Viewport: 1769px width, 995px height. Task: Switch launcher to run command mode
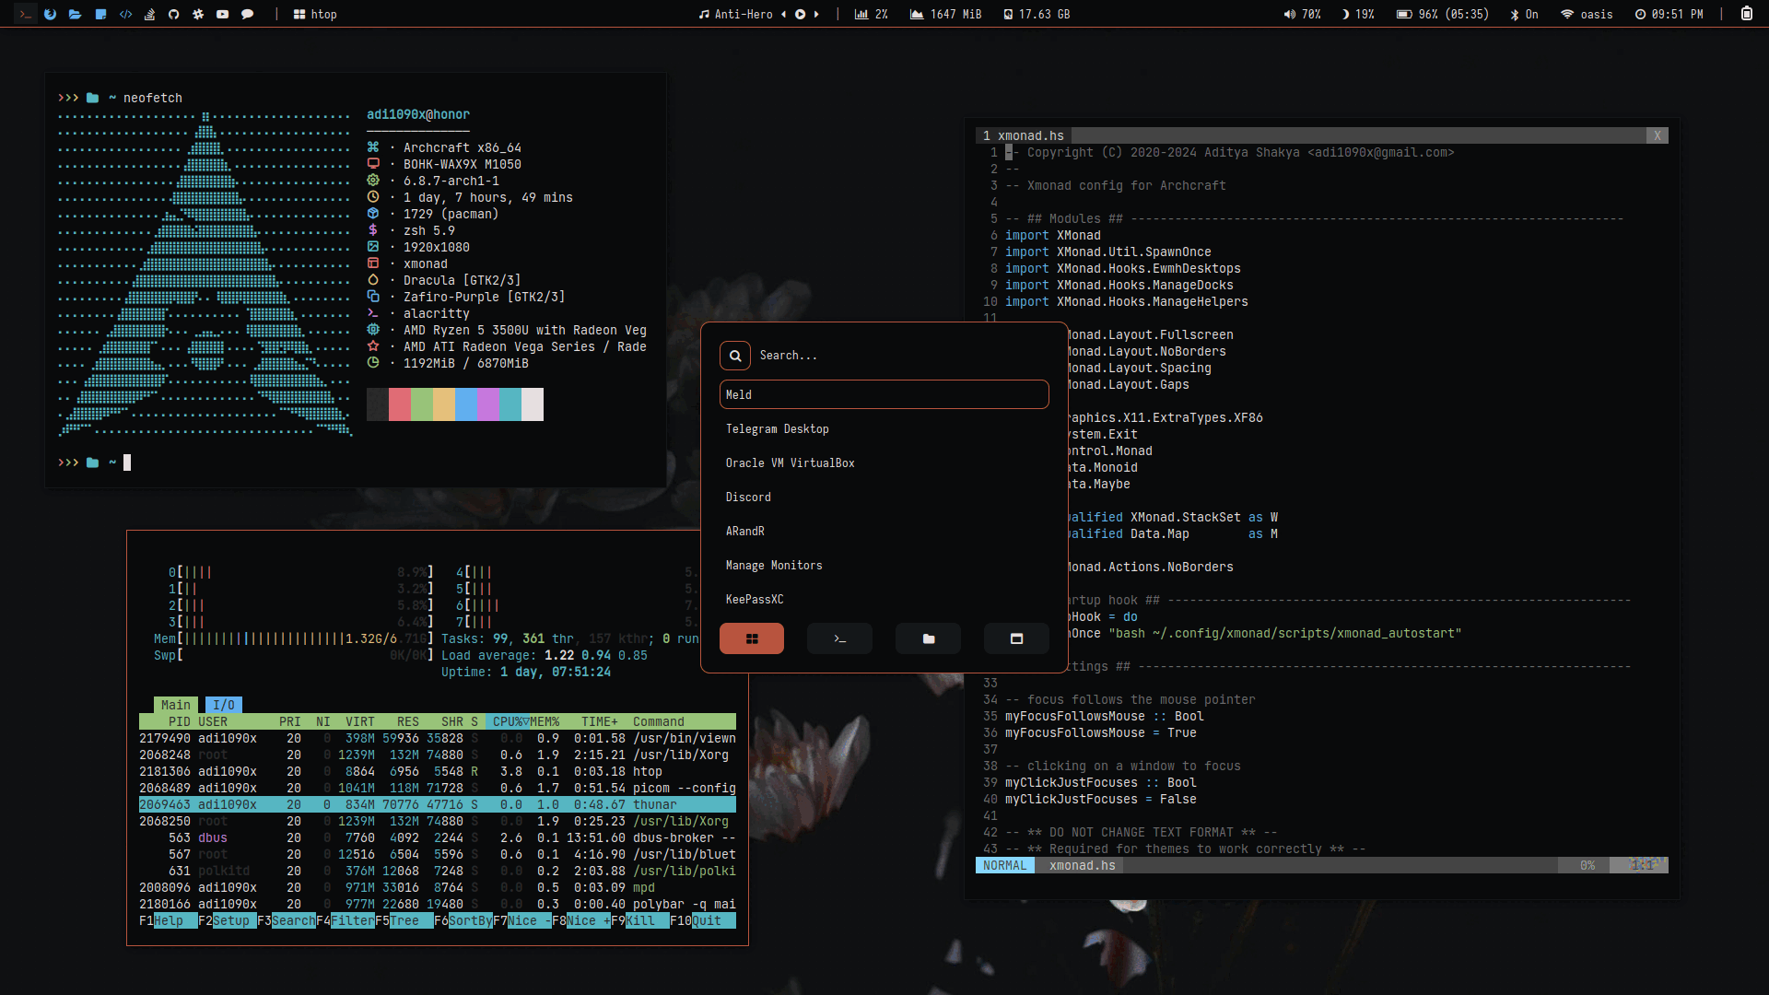point(839,638)
